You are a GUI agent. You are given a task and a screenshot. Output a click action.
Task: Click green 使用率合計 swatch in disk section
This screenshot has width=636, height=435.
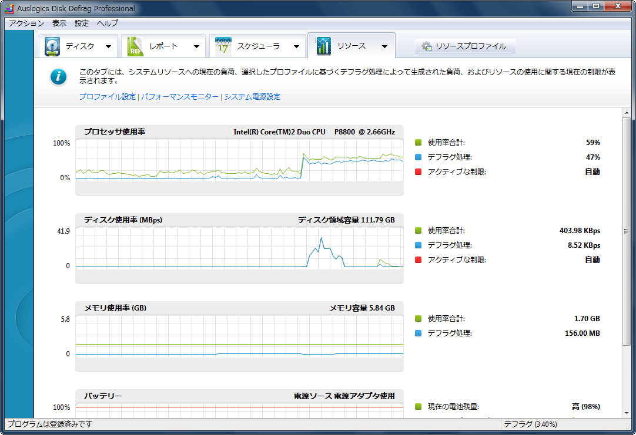(x=419, y=231)
